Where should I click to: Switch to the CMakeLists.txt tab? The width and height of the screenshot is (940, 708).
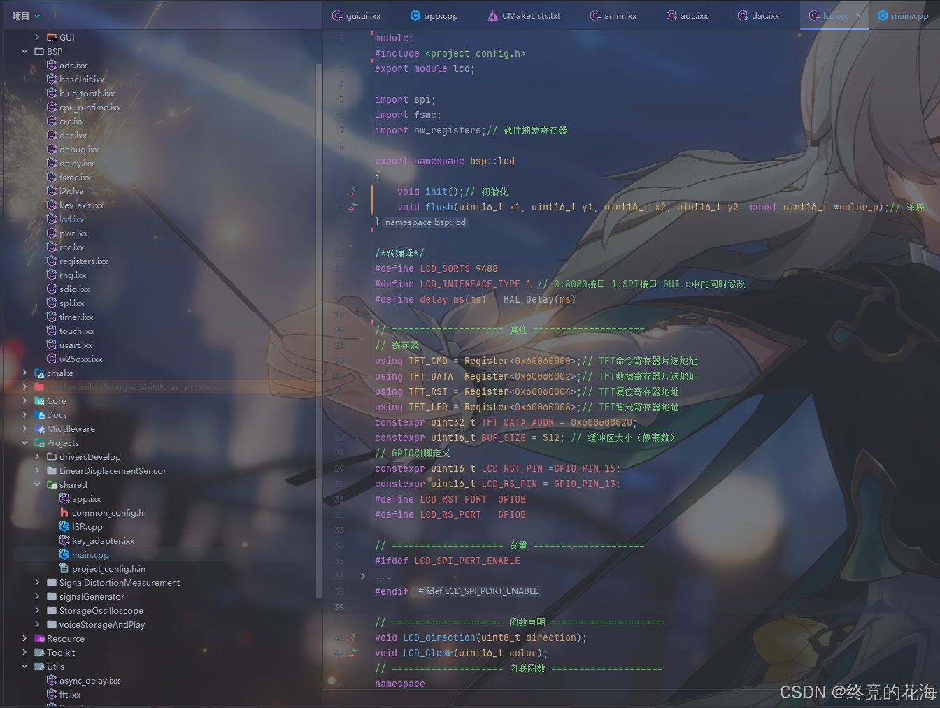[524, 15]
